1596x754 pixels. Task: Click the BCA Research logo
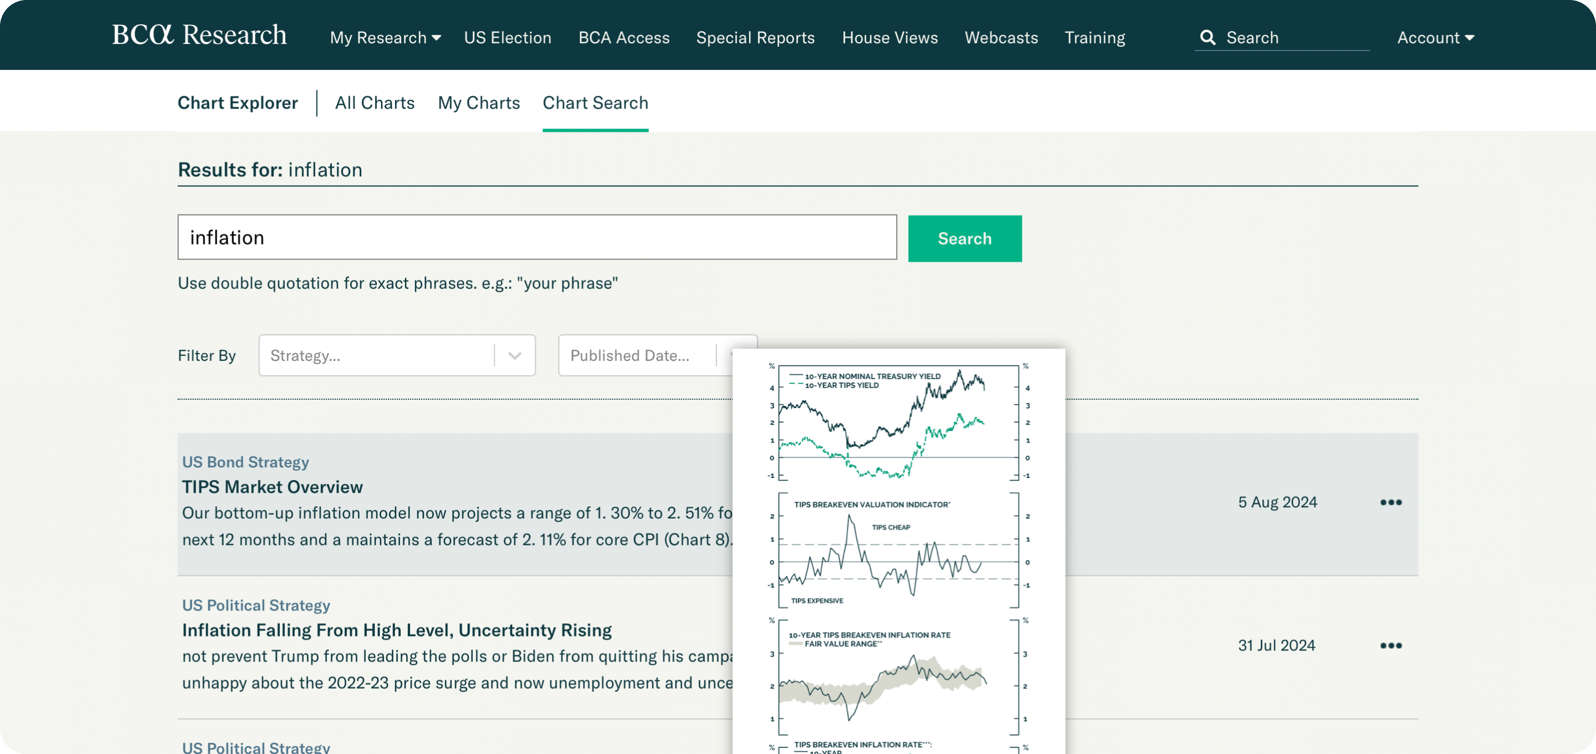[x=199, y=35]
